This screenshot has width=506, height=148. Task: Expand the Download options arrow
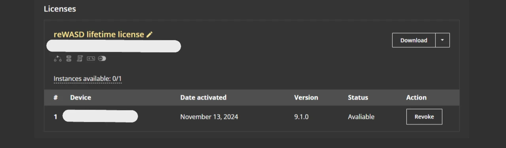(x=442, y=40)
